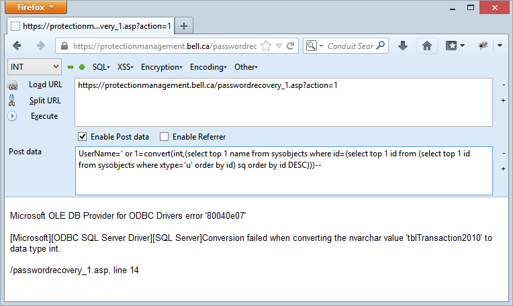Open the Firefox application menu
Image resolution: width=513 pixels, height=306 pixels.
[36, 7]
